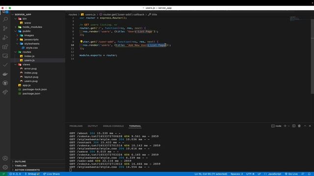Switch to the DEBUG CONSOLE tab
314x176 pixels.
point(113,126)
